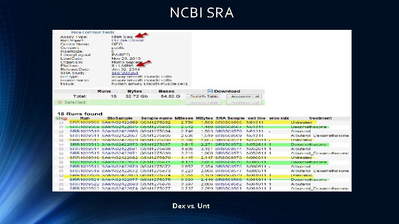Click the disk icon next to Download

coord(210,91)
